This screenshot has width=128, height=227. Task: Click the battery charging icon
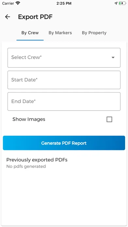click(x=122, y=3)
